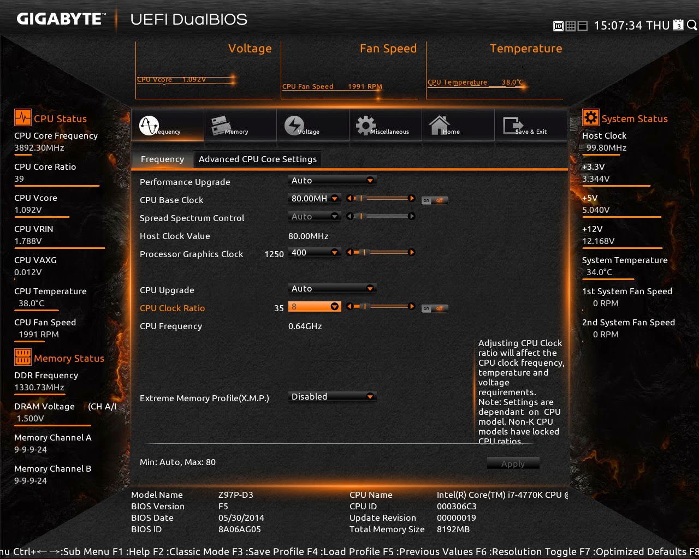
Task: Click the Memory Status chip icon
Action: click(23, 358)
